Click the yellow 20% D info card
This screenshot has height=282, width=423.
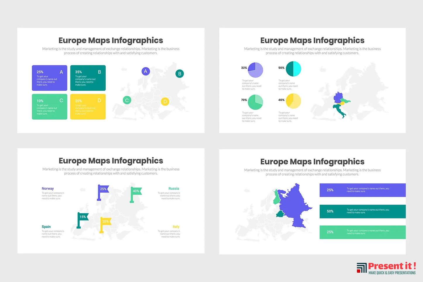(x=88, y=106)
